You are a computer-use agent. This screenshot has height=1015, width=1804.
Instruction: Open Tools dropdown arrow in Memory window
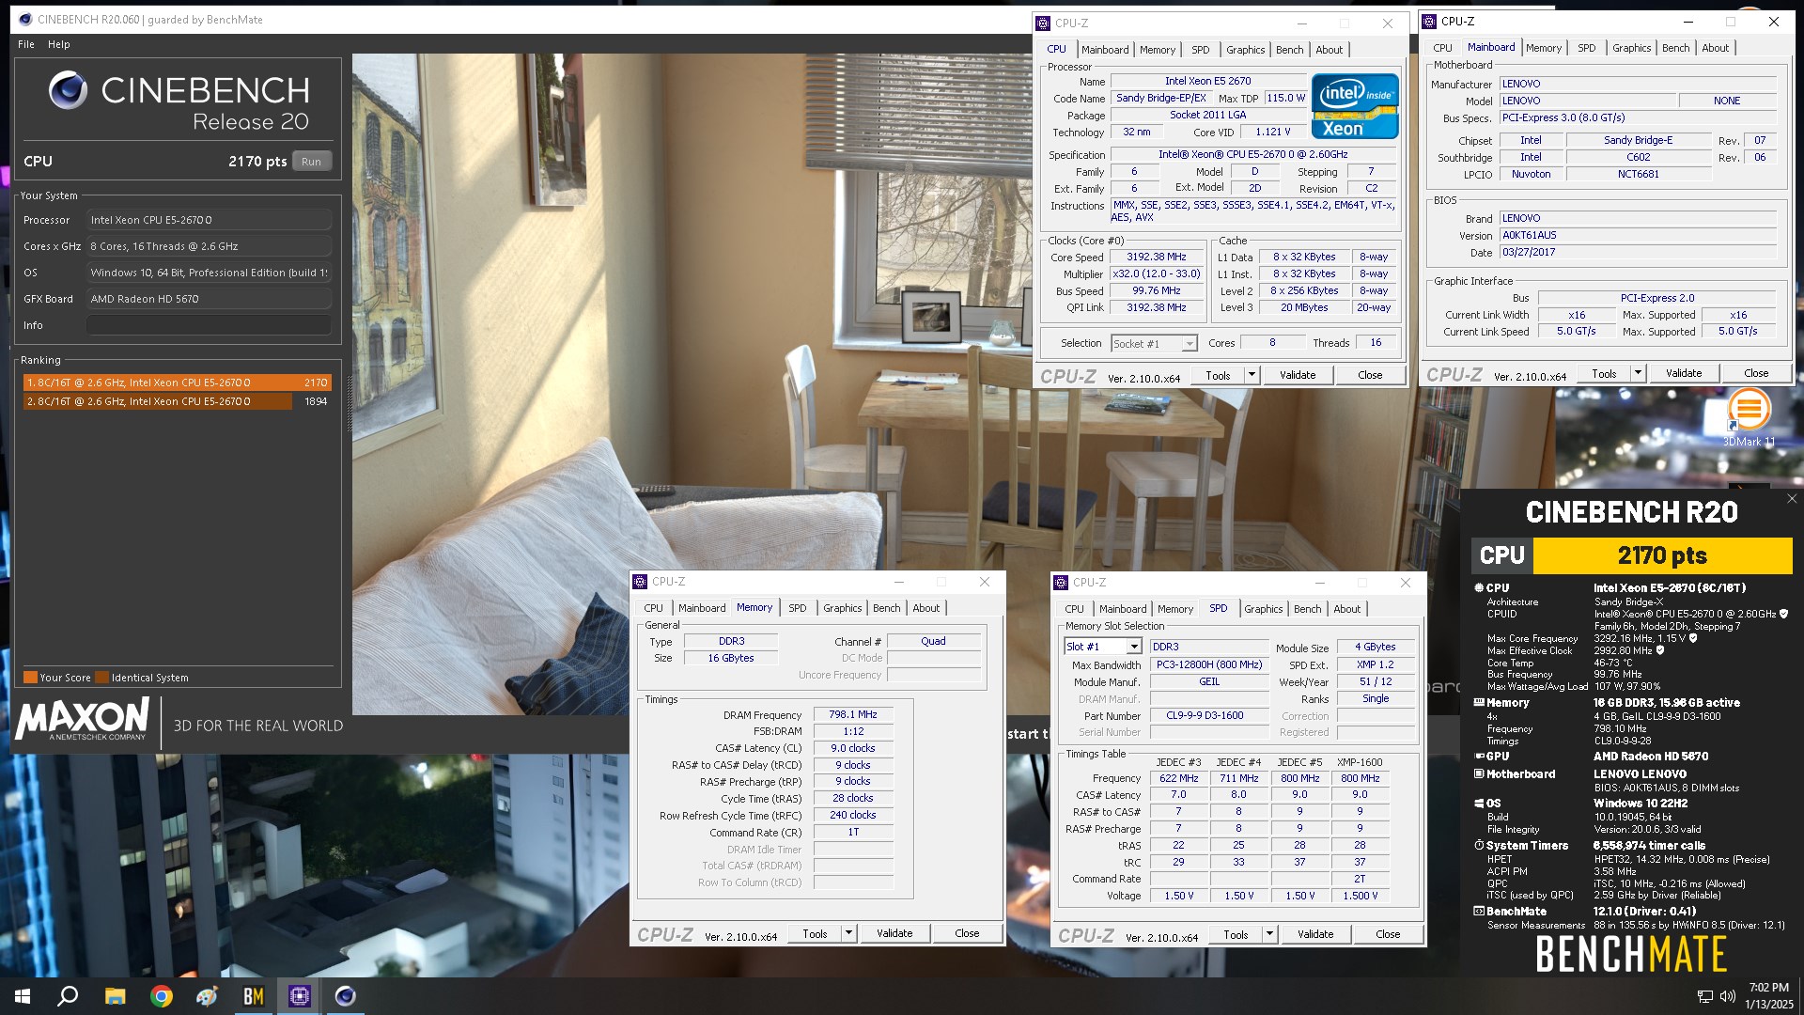click(x=848, y=933)
